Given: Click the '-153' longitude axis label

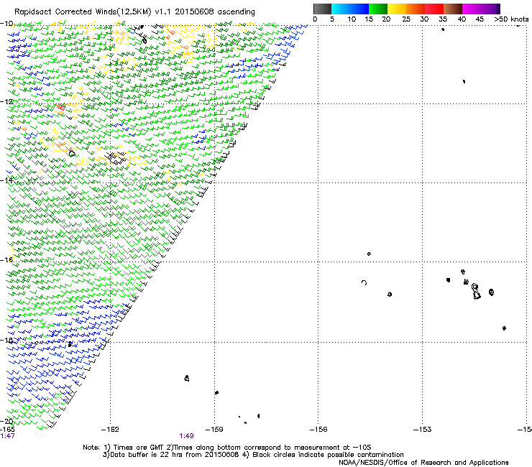Looking at the screenshot, I should coord(423,430).
